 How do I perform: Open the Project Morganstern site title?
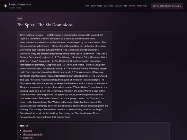tap(20, 4)
